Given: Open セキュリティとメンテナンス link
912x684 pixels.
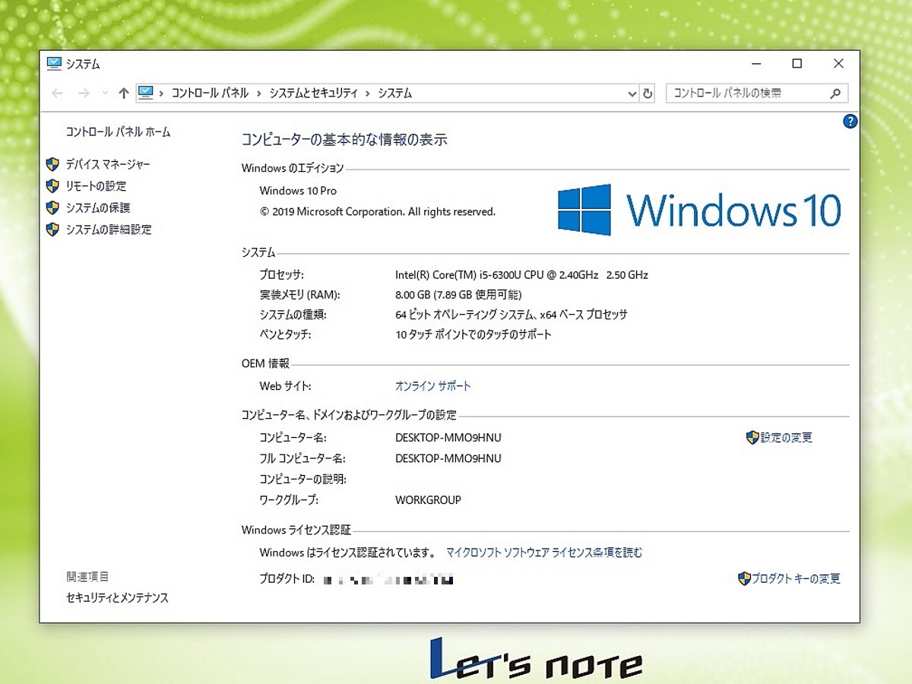Looking at the screenshot, I should (x=117, y=598).
